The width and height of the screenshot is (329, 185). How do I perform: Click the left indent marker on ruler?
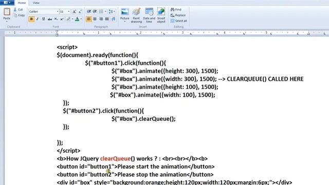click(x=57, y=33)
